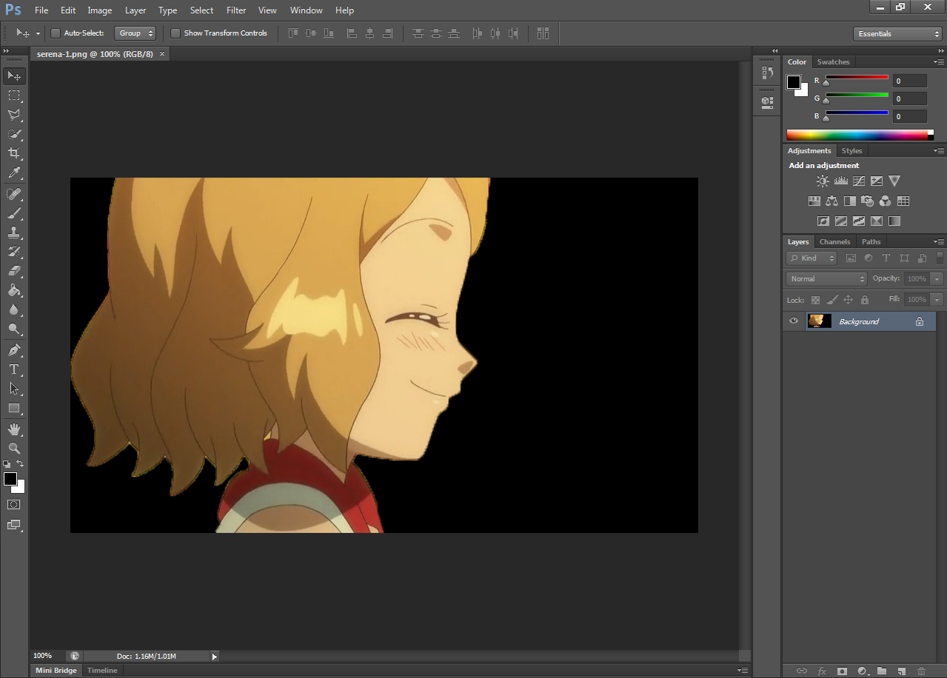947x678 pixels.
Task: Open the Opacity slider dropdown arrow
Action: tap(937, 279)
